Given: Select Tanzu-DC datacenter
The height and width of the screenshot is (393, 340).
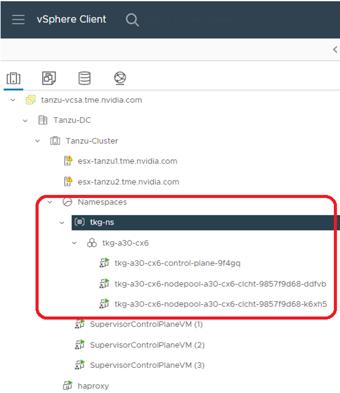Looking at the screenshot, I should (x=72, y=120).
